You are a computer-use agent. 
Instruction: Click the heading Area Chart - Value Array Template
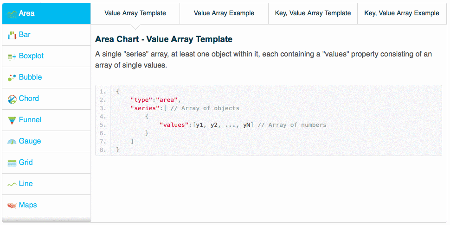point(164,39)
